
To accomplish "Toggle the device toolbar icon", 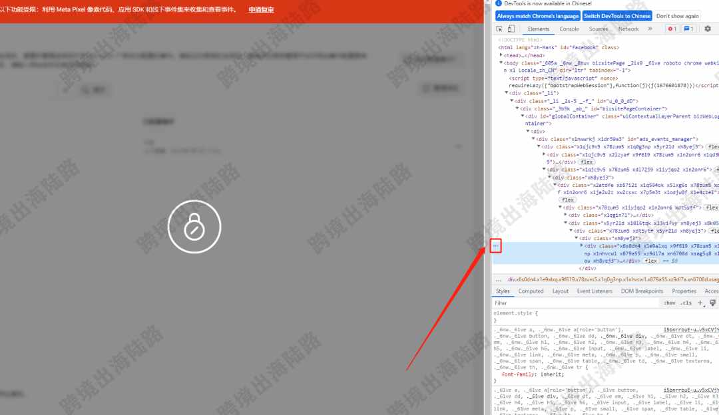I will click(511, 29).
